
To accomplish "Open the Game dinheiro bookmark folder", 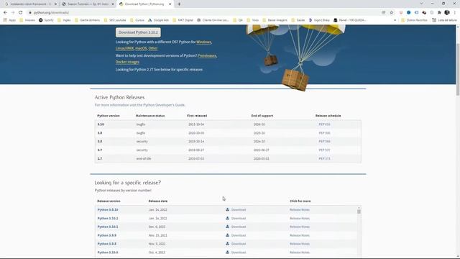I will 87,20.
